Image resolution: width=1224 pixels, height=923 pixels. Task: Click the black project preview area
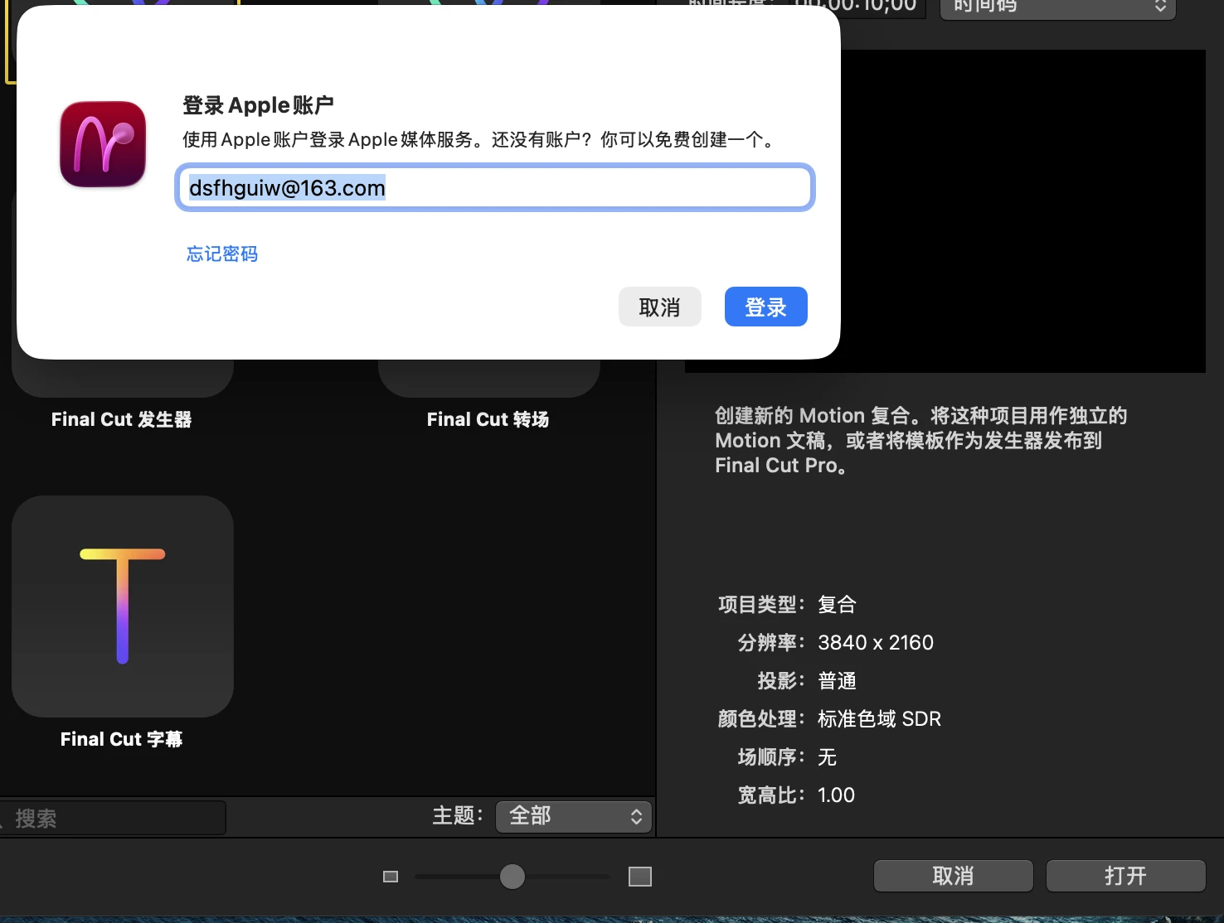pyautogui.click(x=1023, y=211)
